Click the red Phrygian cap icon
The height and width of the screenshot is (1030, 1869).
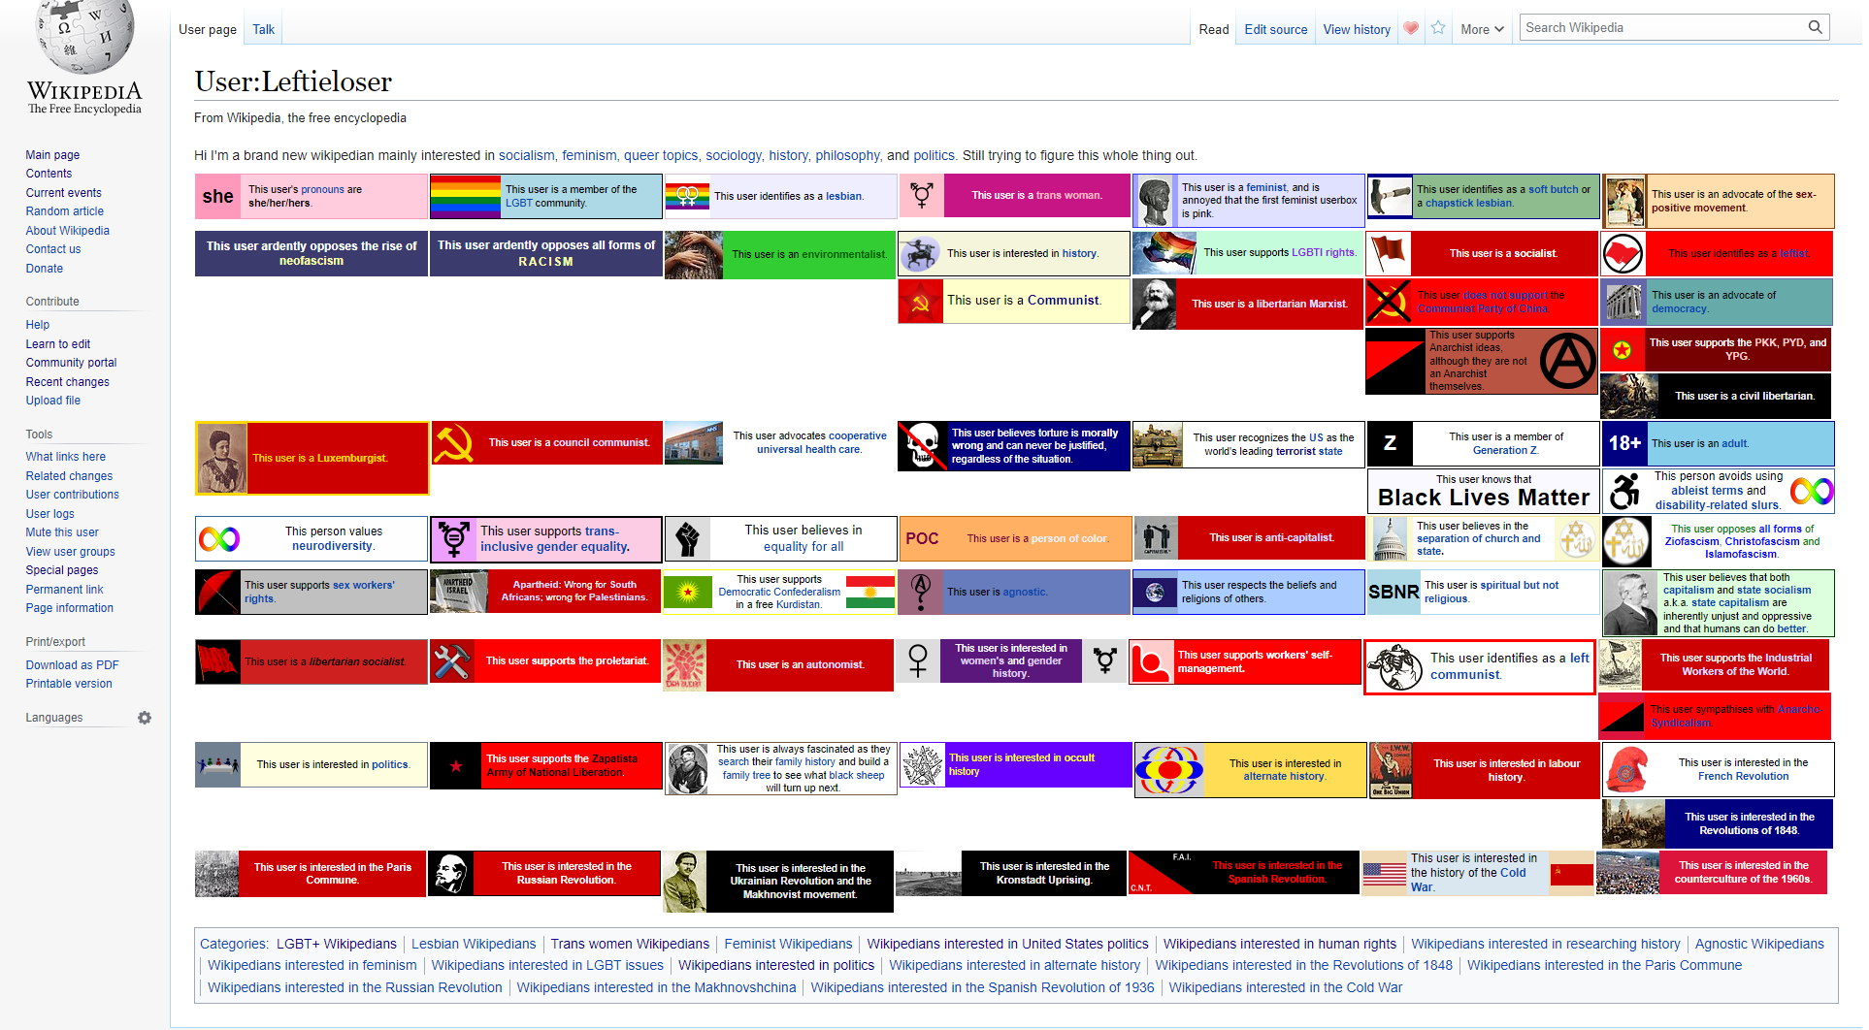[1628, 769]
